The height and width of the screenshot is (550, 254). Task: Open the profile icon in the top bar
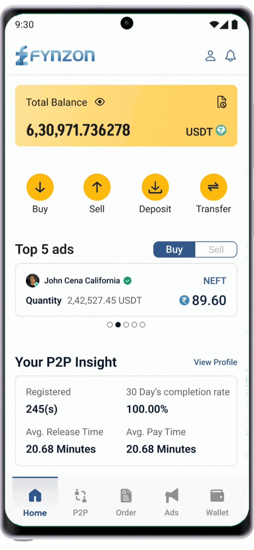[210, 56]
